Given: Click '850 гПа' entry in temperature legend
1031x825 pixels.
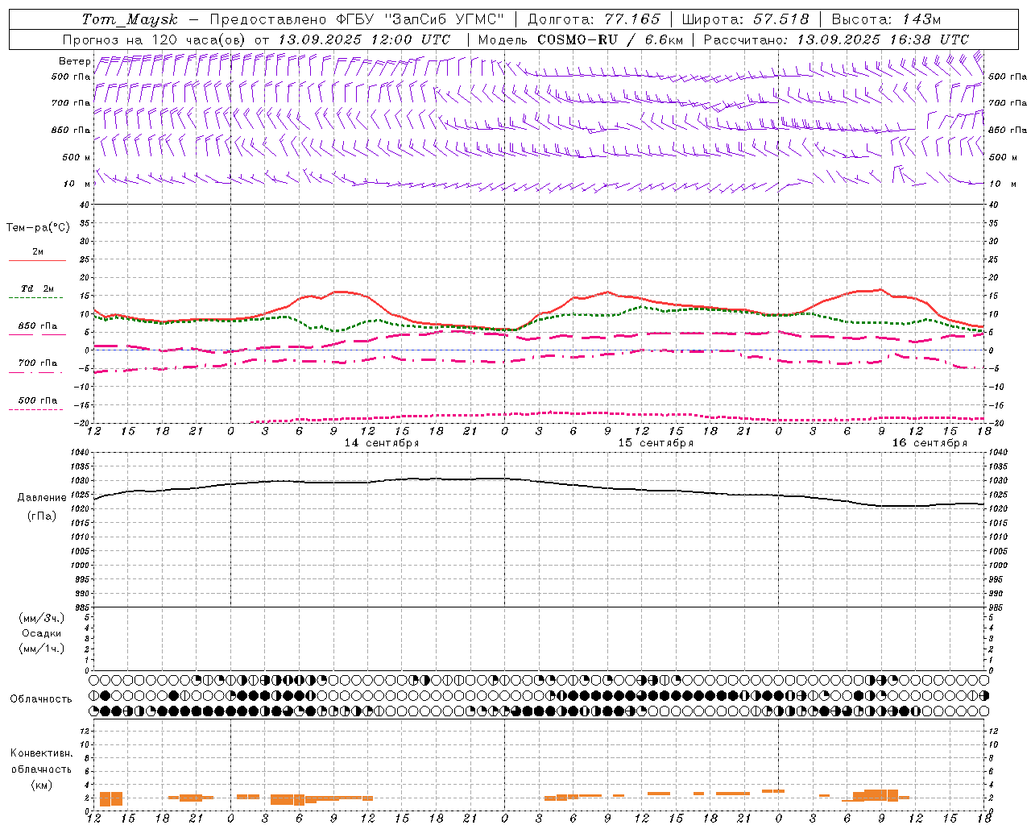Looking at the screenshot, I should (x=38, y=326).
